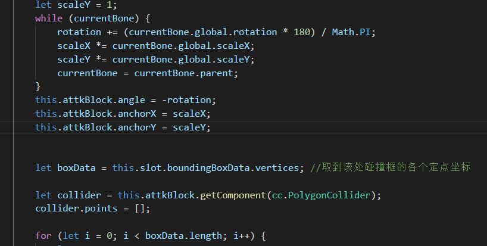Click the 'for' keyword of the loop
Image resolution: width=487 pixels, height=246 pixels.
43,235
